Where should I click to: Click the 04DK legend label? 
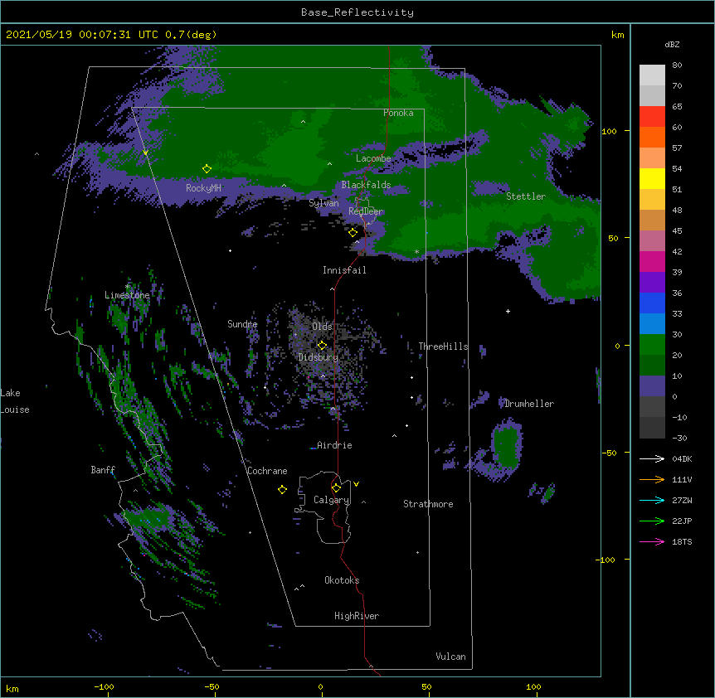(682, 458)
